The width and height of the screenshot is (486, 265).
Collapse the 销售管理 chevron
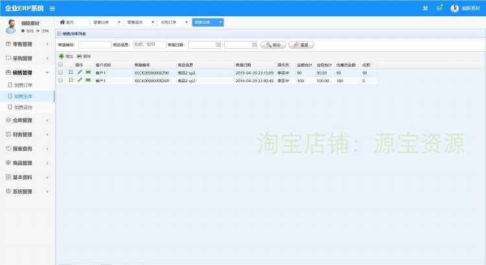click(x=47, y=73)
